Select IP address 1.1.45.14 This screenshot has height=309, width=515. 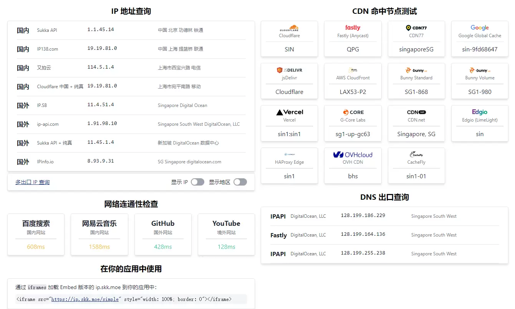101,30
